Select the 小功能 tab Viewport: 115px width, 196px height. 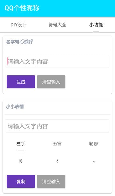tap(96, 25)
